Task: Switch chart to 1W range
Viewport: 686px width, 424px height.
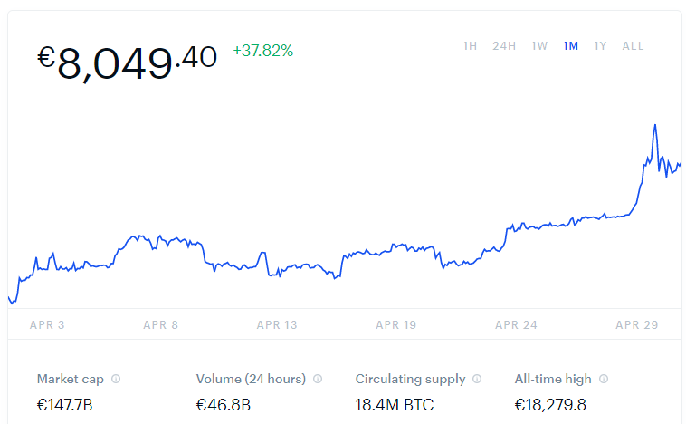Action: coord(539,46)
